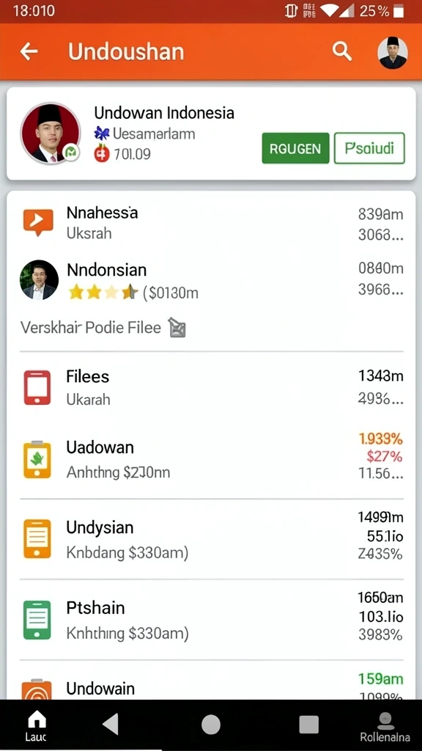The width and height of the screenshot is (422, 751).
Task: Open the green Ptshain list icon
Action: 37,620
